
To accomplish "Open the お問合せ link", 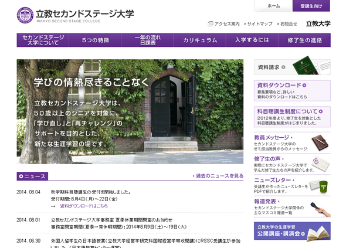I will (289, 24).
